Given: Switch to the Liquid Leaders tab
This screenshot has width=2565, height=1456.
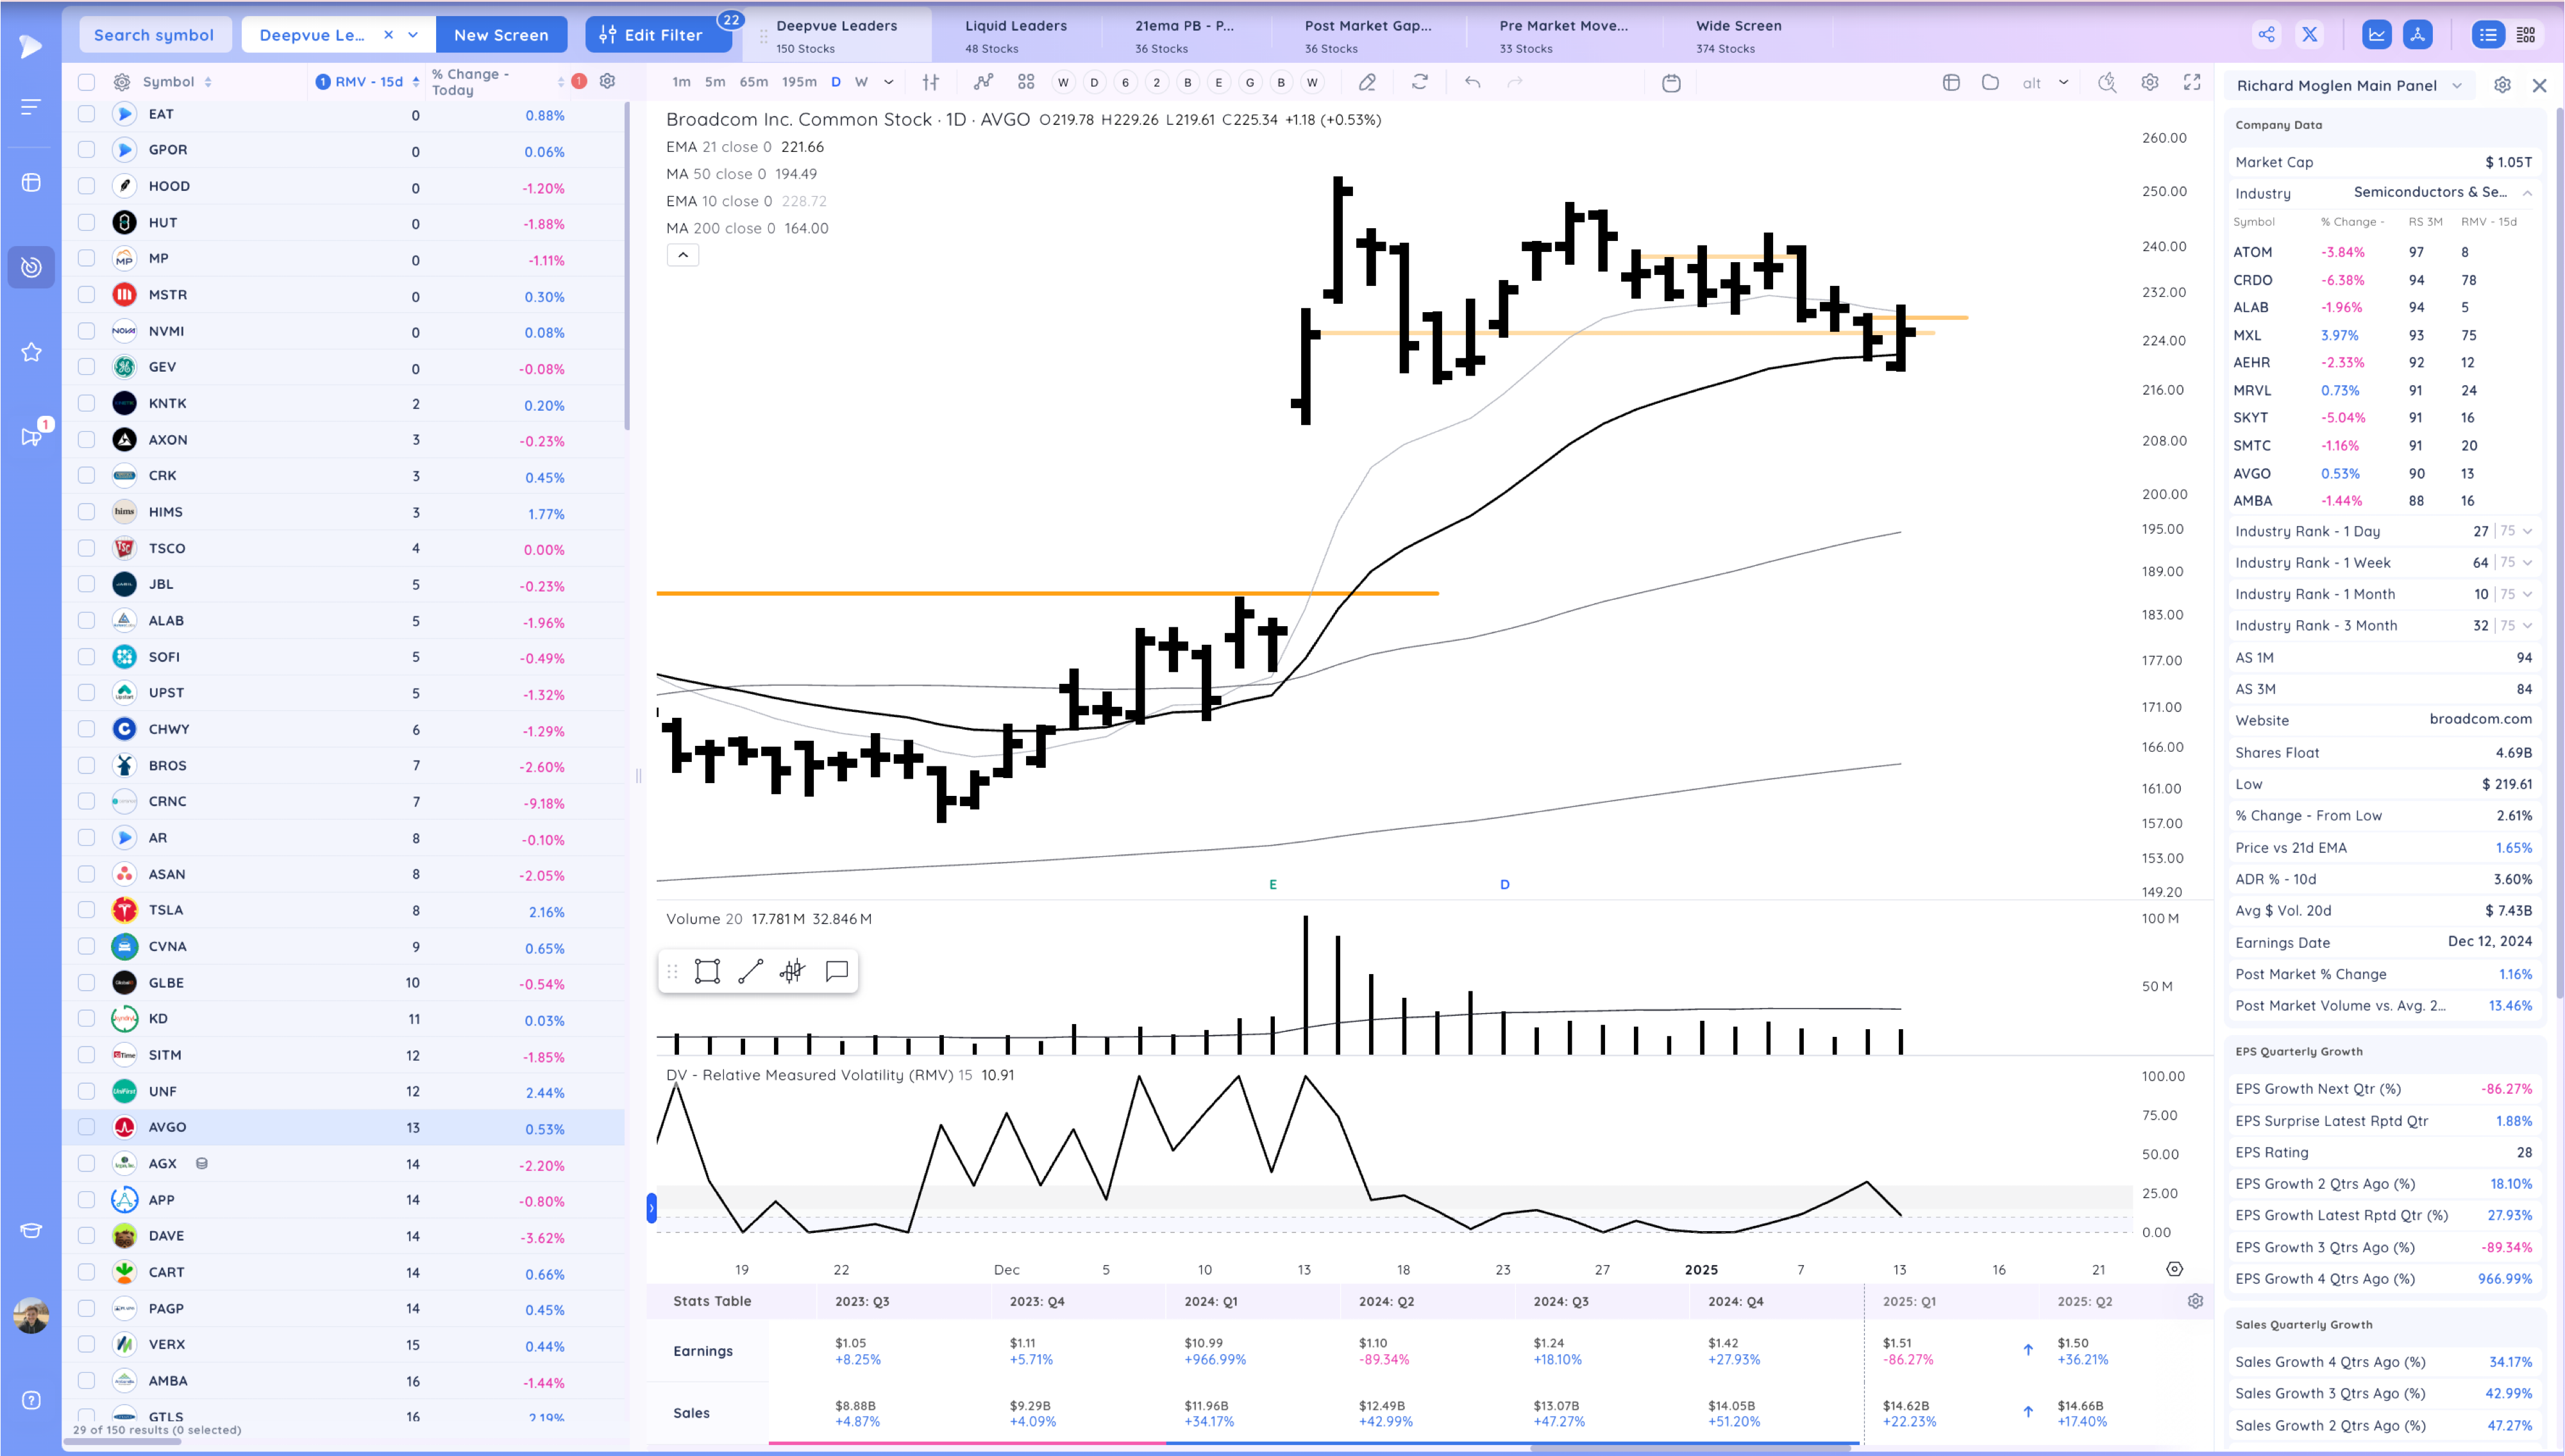Looking at the screenshot, I should coord(1015,35).
